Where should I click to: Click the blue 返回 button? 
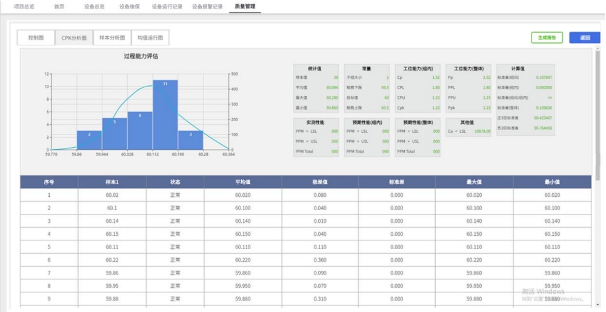tap(584, 38)
